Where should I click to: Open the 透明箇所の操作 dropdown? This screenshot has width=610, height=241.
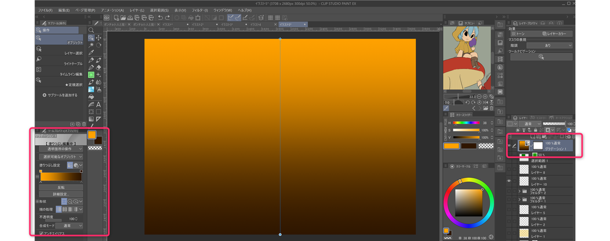pos(61,149)
